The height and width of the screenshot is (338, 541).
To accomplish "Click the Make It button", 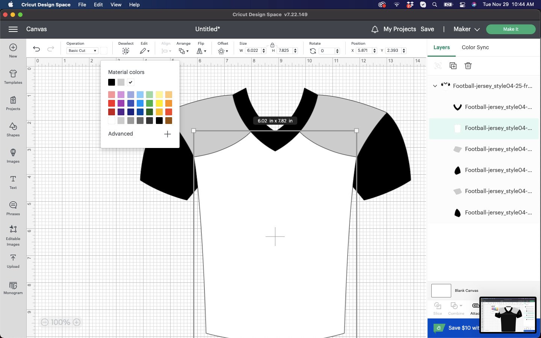I will [511, 29].
